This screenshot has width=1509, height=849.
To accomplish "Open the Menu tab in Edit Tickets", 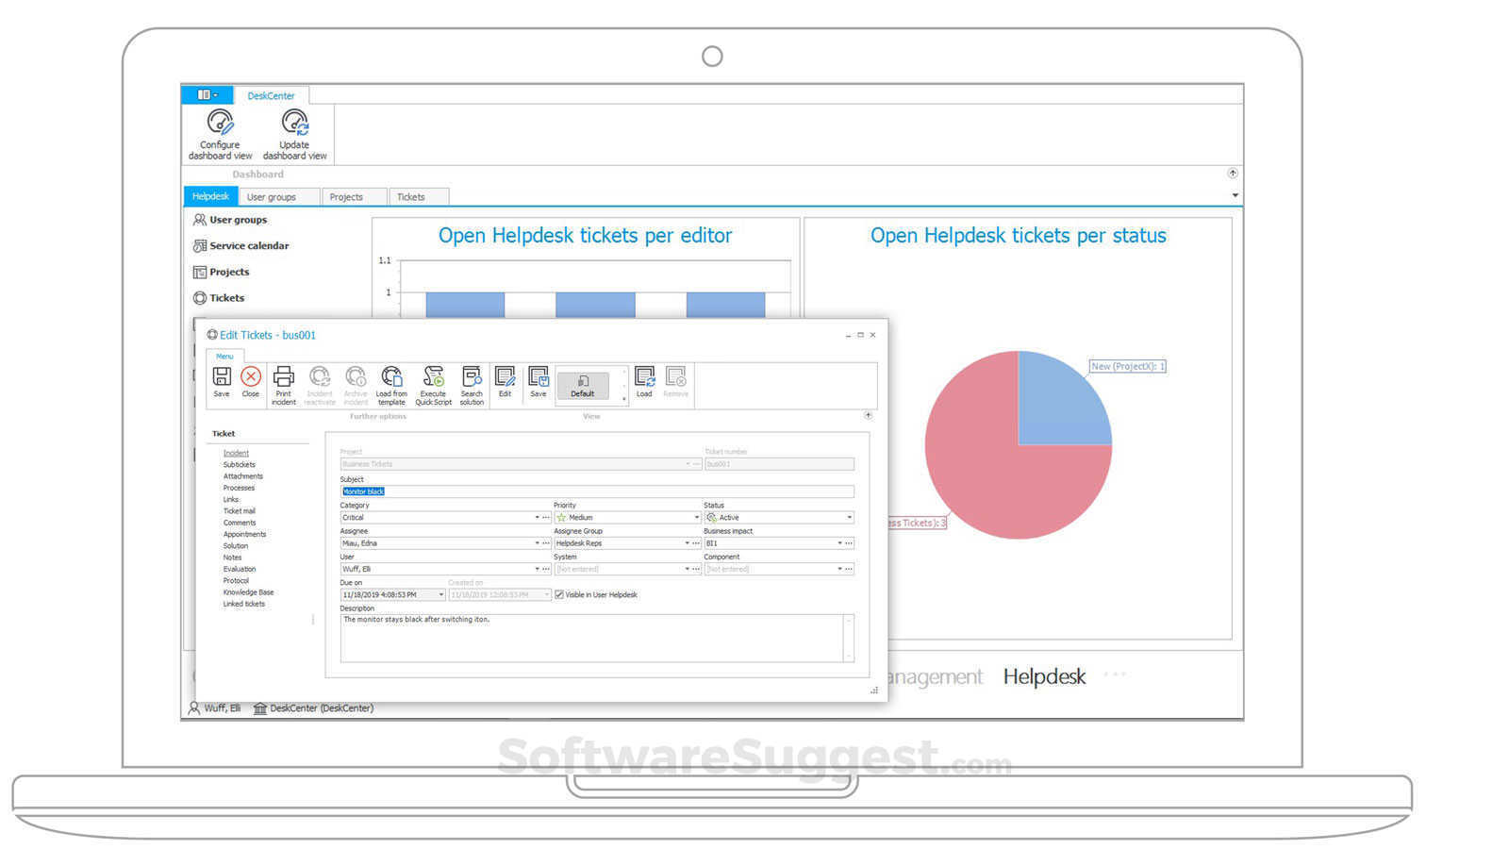I will tap(224, 356).
